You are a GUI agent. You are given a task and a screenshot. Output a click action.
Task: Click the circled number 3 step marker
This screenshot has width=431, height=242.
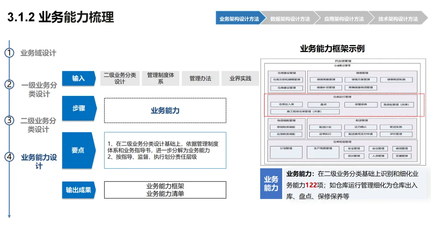point(9,120)
